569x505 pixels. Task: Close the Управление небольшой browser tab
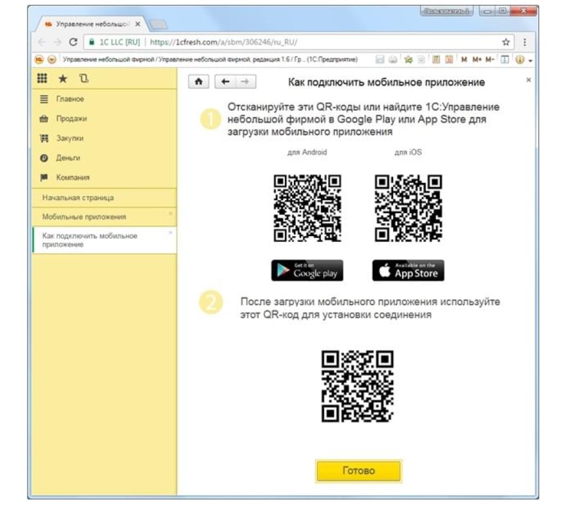tap(138, 24)
